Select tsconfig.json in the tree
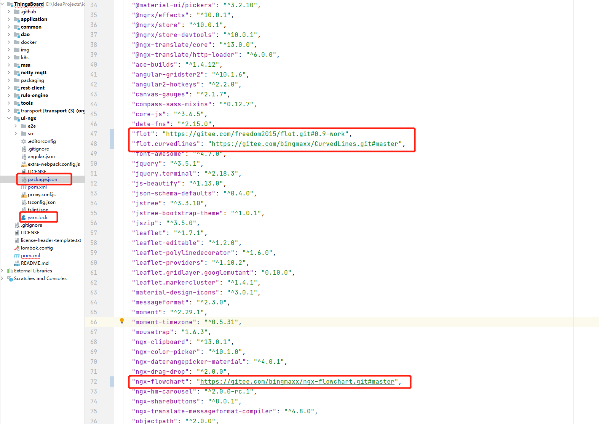599x424 pixels. (42, 202)
